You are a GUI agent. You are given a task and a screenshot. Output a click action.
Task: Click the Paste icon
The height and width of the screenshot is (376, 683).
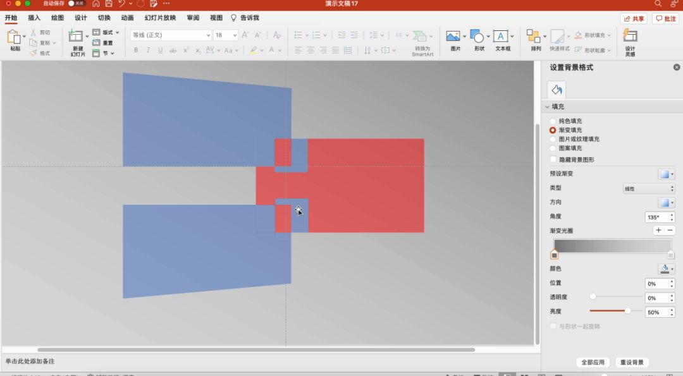13,37
